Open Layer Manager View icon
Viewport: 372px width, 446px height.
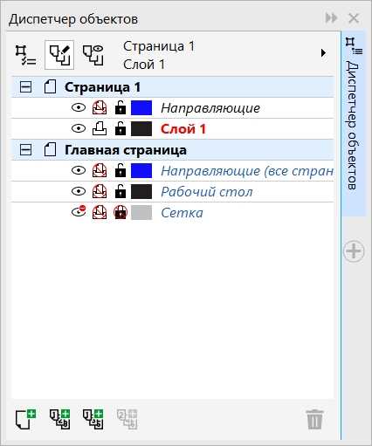[93, 55]
